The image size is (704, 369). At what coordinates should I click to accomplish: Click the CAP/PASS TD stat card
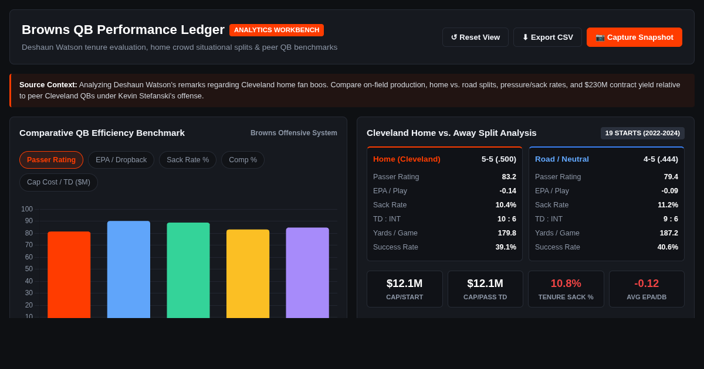point(485,289)
